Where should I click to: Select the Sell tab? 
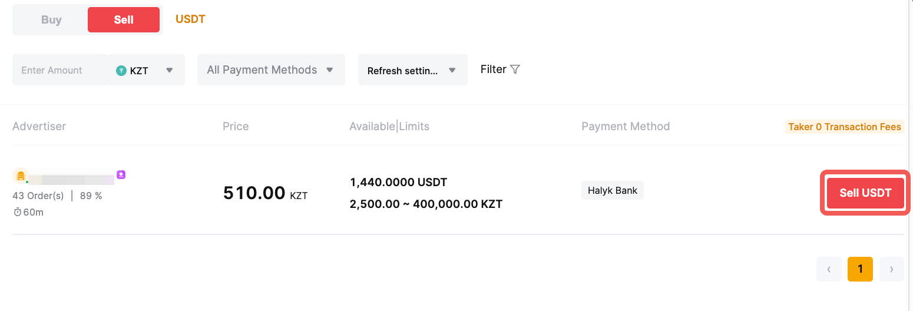point(124,19)
